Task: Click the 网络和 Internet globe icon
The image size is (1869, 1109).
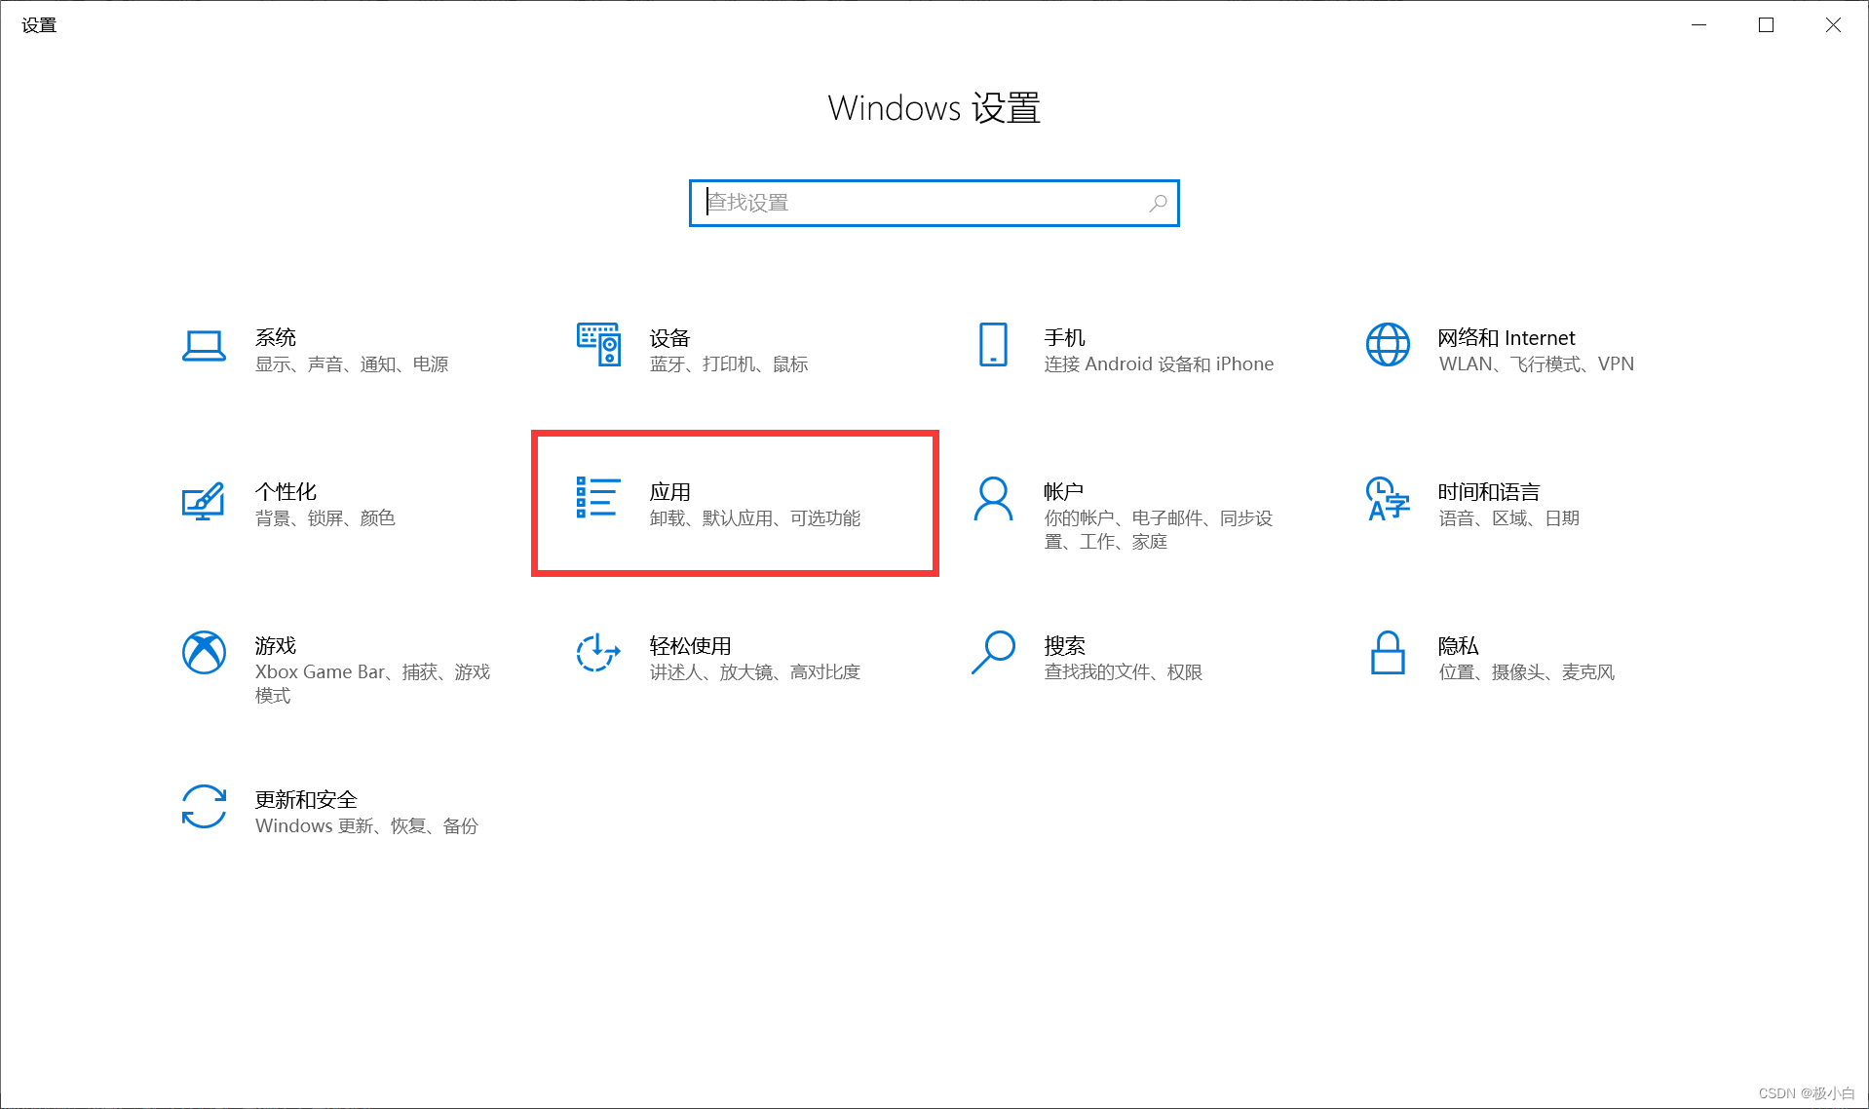Action: 1388,345
